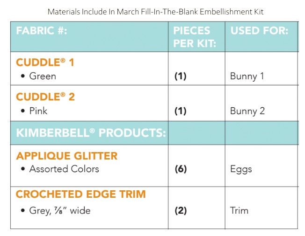Select the "Pink" bullet item

tap(38, 111)
